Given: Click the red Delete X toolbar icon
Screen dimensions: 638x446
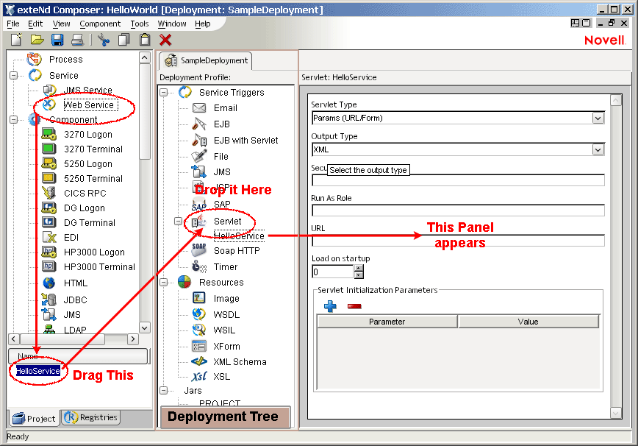Looking at the screenshot, I should click(x=165, y=40).
